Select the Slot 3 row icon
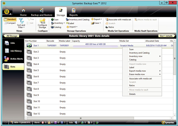Viewport: 178px width, 126px height. pos(29,58)
